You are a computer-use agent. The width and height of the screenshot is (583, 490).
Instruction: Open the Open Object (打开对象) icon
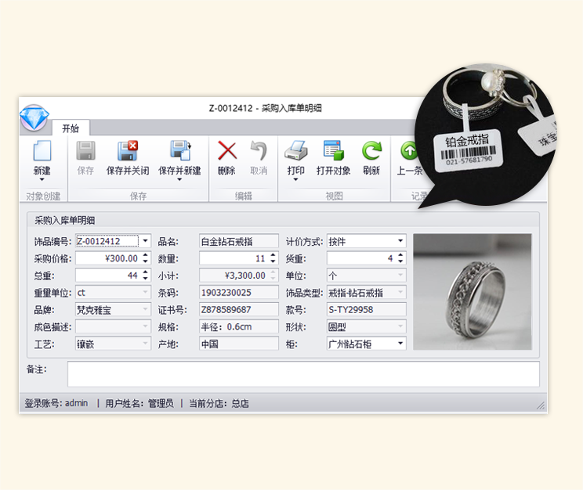[333, 152]
